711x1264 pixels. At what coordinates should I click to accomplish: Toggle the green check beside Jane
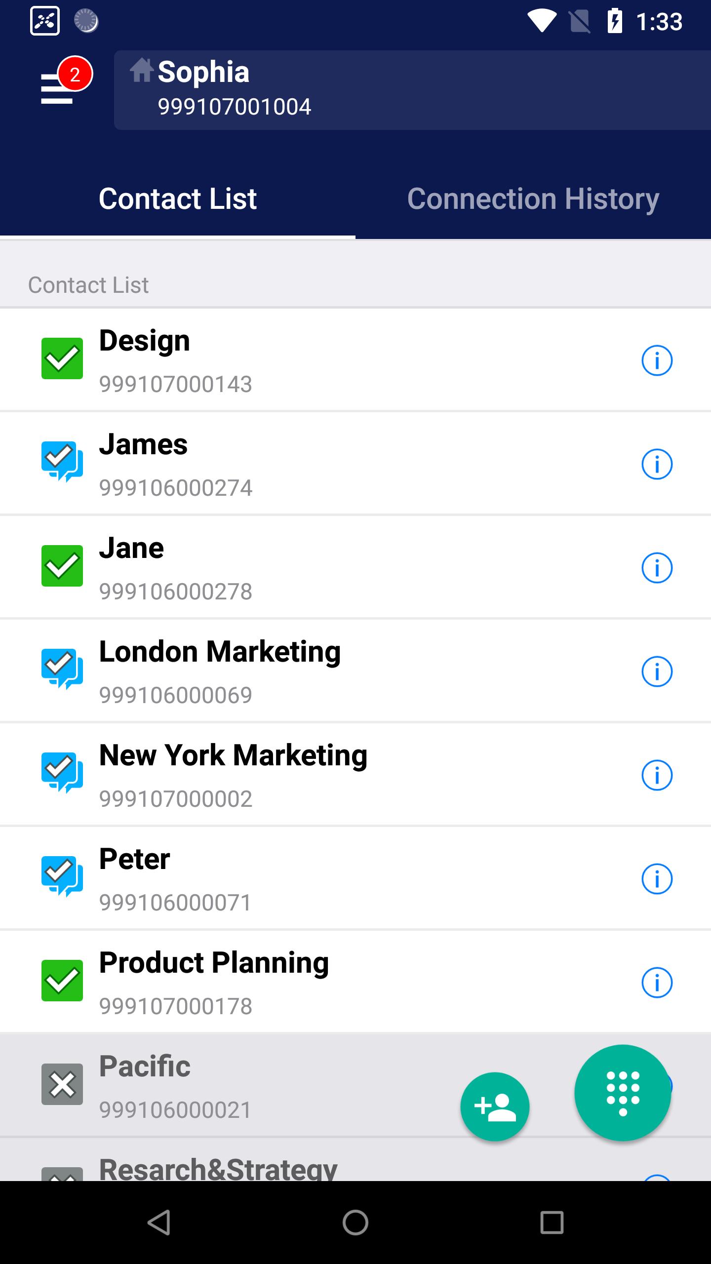pyautogui.click(x=62, y=566)
